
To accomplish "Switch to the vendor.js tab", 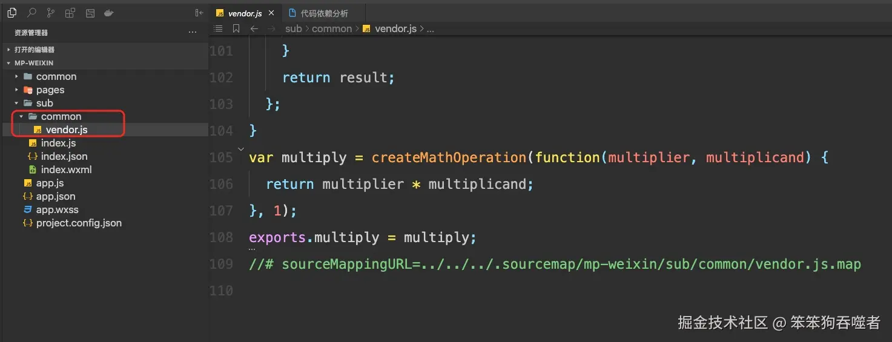I will tap(245, 13).
